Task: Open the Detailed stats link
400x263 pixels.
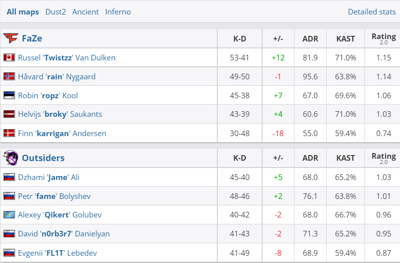Action: coord(372,12)
